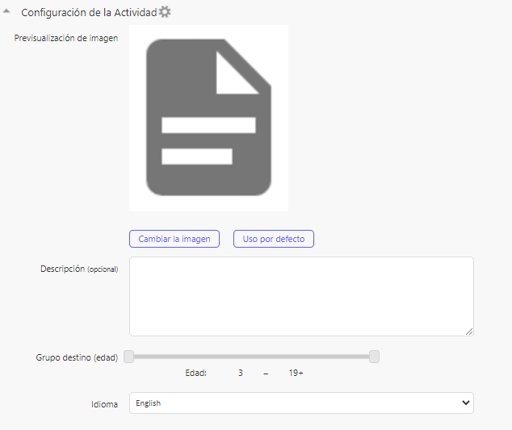The width and height of the screenshot is (512, 430).
Task: Click the Cambiar la imagen button
Action: (174, 239)
